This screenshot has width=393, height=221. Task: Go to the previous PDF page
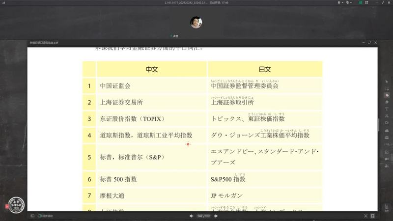192,216
